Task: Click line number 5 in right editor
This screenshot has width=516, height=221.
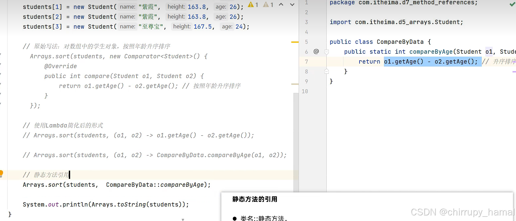Action: (306, 42)
